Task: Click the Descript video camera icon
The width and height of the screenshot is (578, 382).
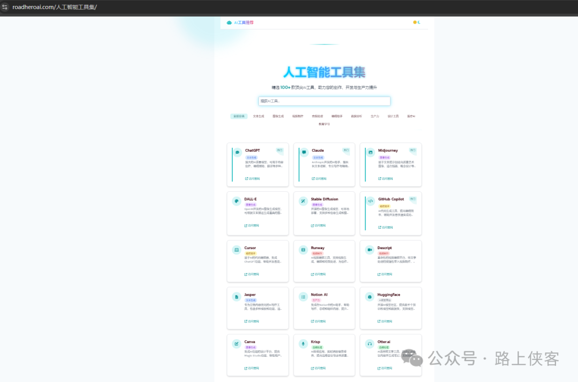Action: pyautogui.click(x=370, y=250)
